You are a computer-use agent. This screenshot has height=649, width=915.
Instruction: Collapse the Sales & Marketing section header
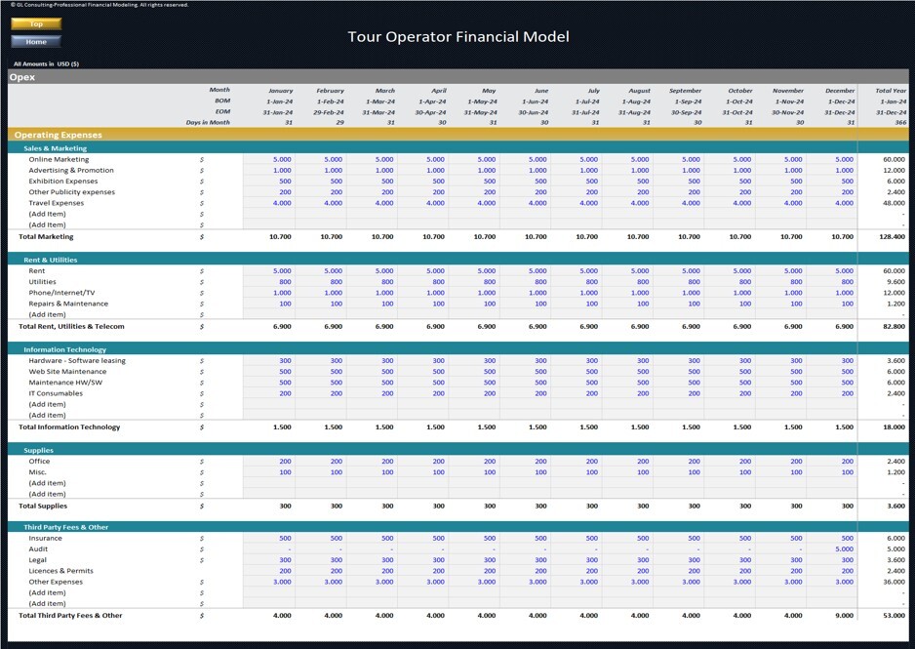coord(59,147)
